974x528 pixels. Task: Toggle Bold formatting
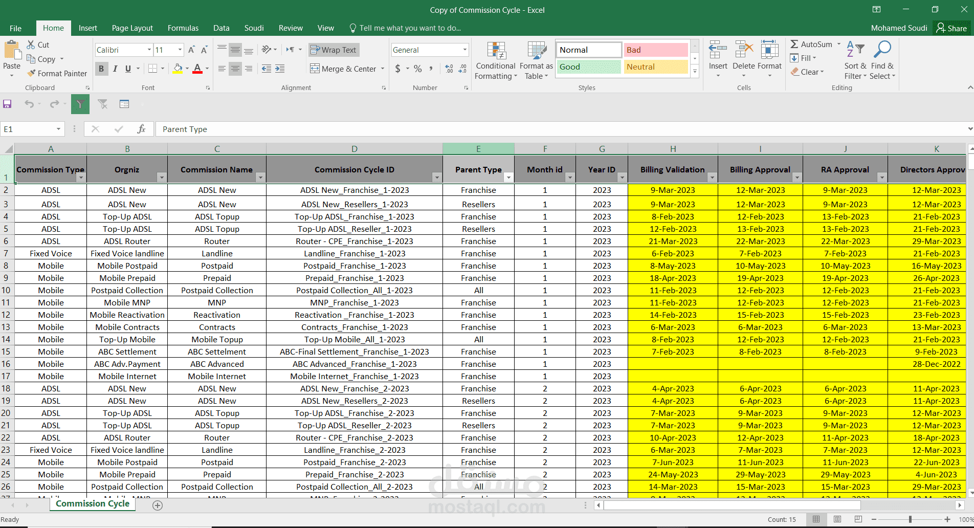click(101, 69)
